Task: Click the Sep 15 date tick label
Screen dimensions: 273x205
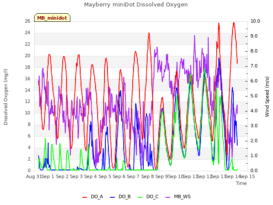Action: pos(247,176)
